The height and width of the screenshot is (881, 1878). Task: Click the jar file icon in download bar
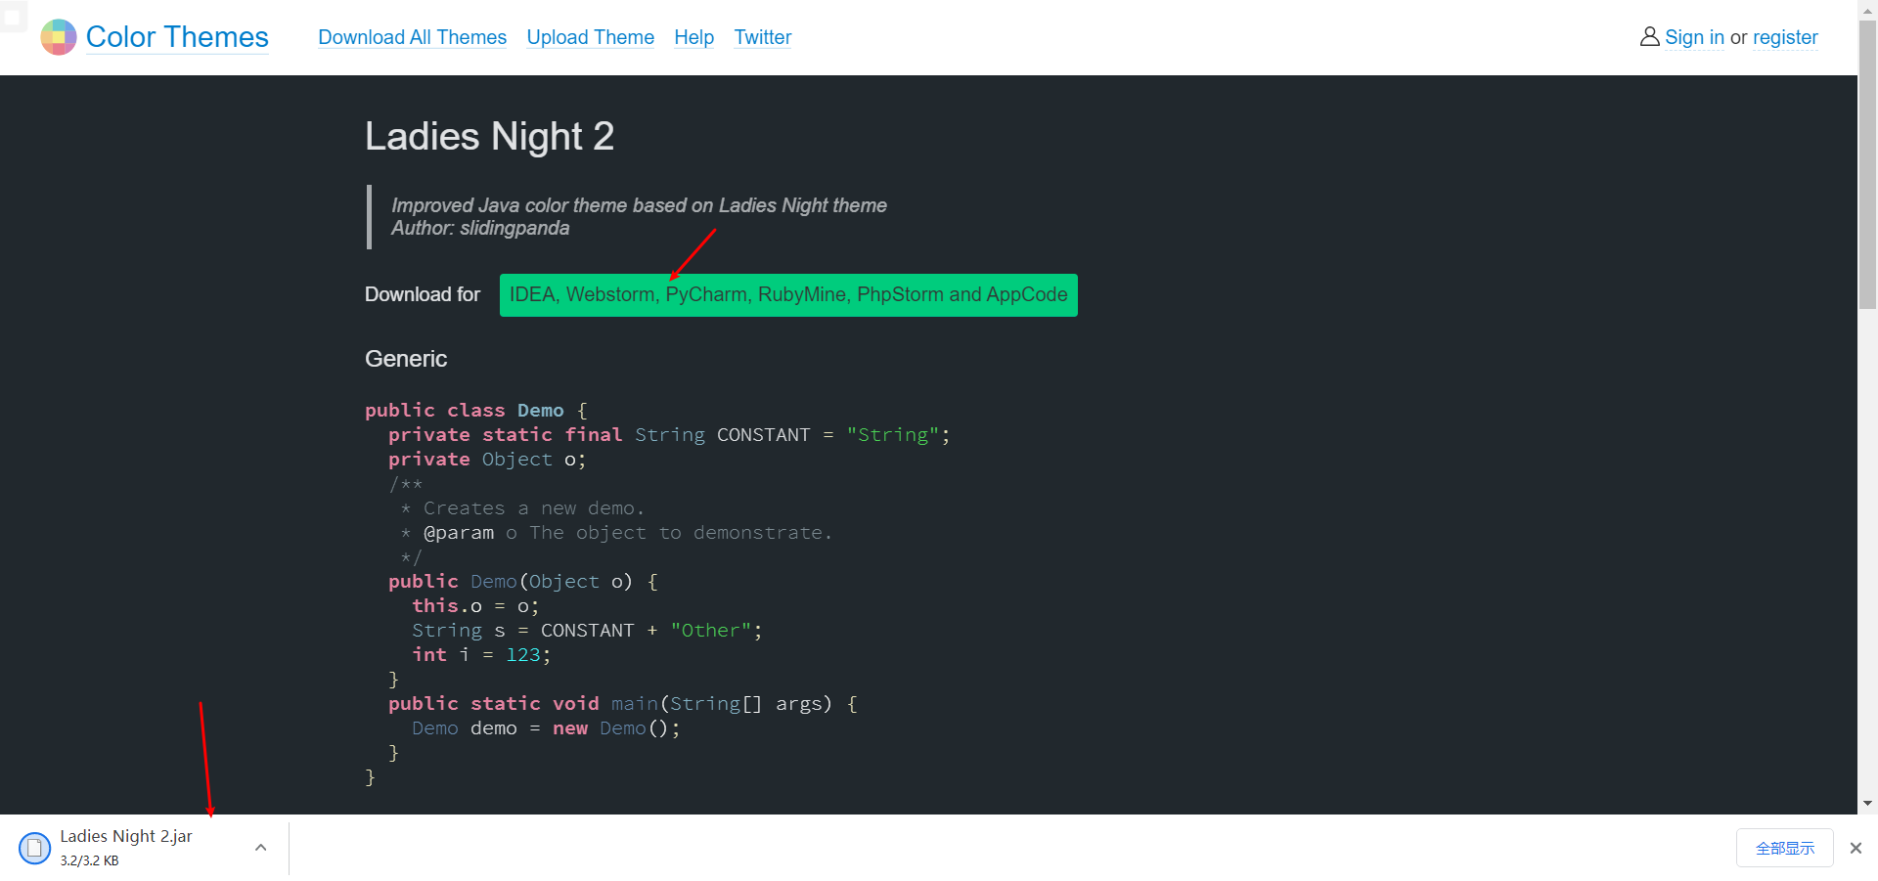[35, 848]
